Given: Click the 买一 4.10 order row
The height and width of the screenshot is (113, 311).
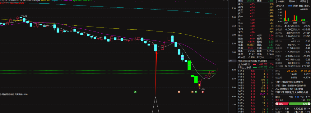Looking at the screenshot, I should (x=256, y=20).
